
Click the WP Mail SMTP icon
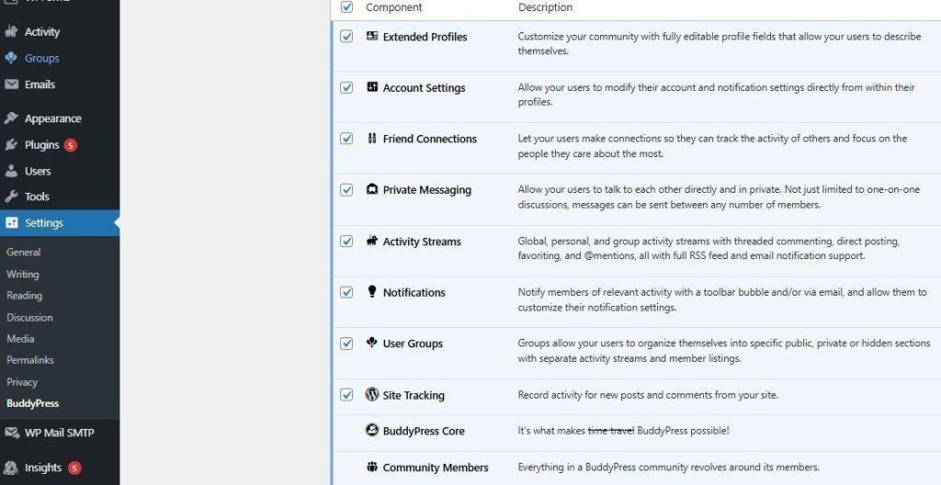(11, 433)
